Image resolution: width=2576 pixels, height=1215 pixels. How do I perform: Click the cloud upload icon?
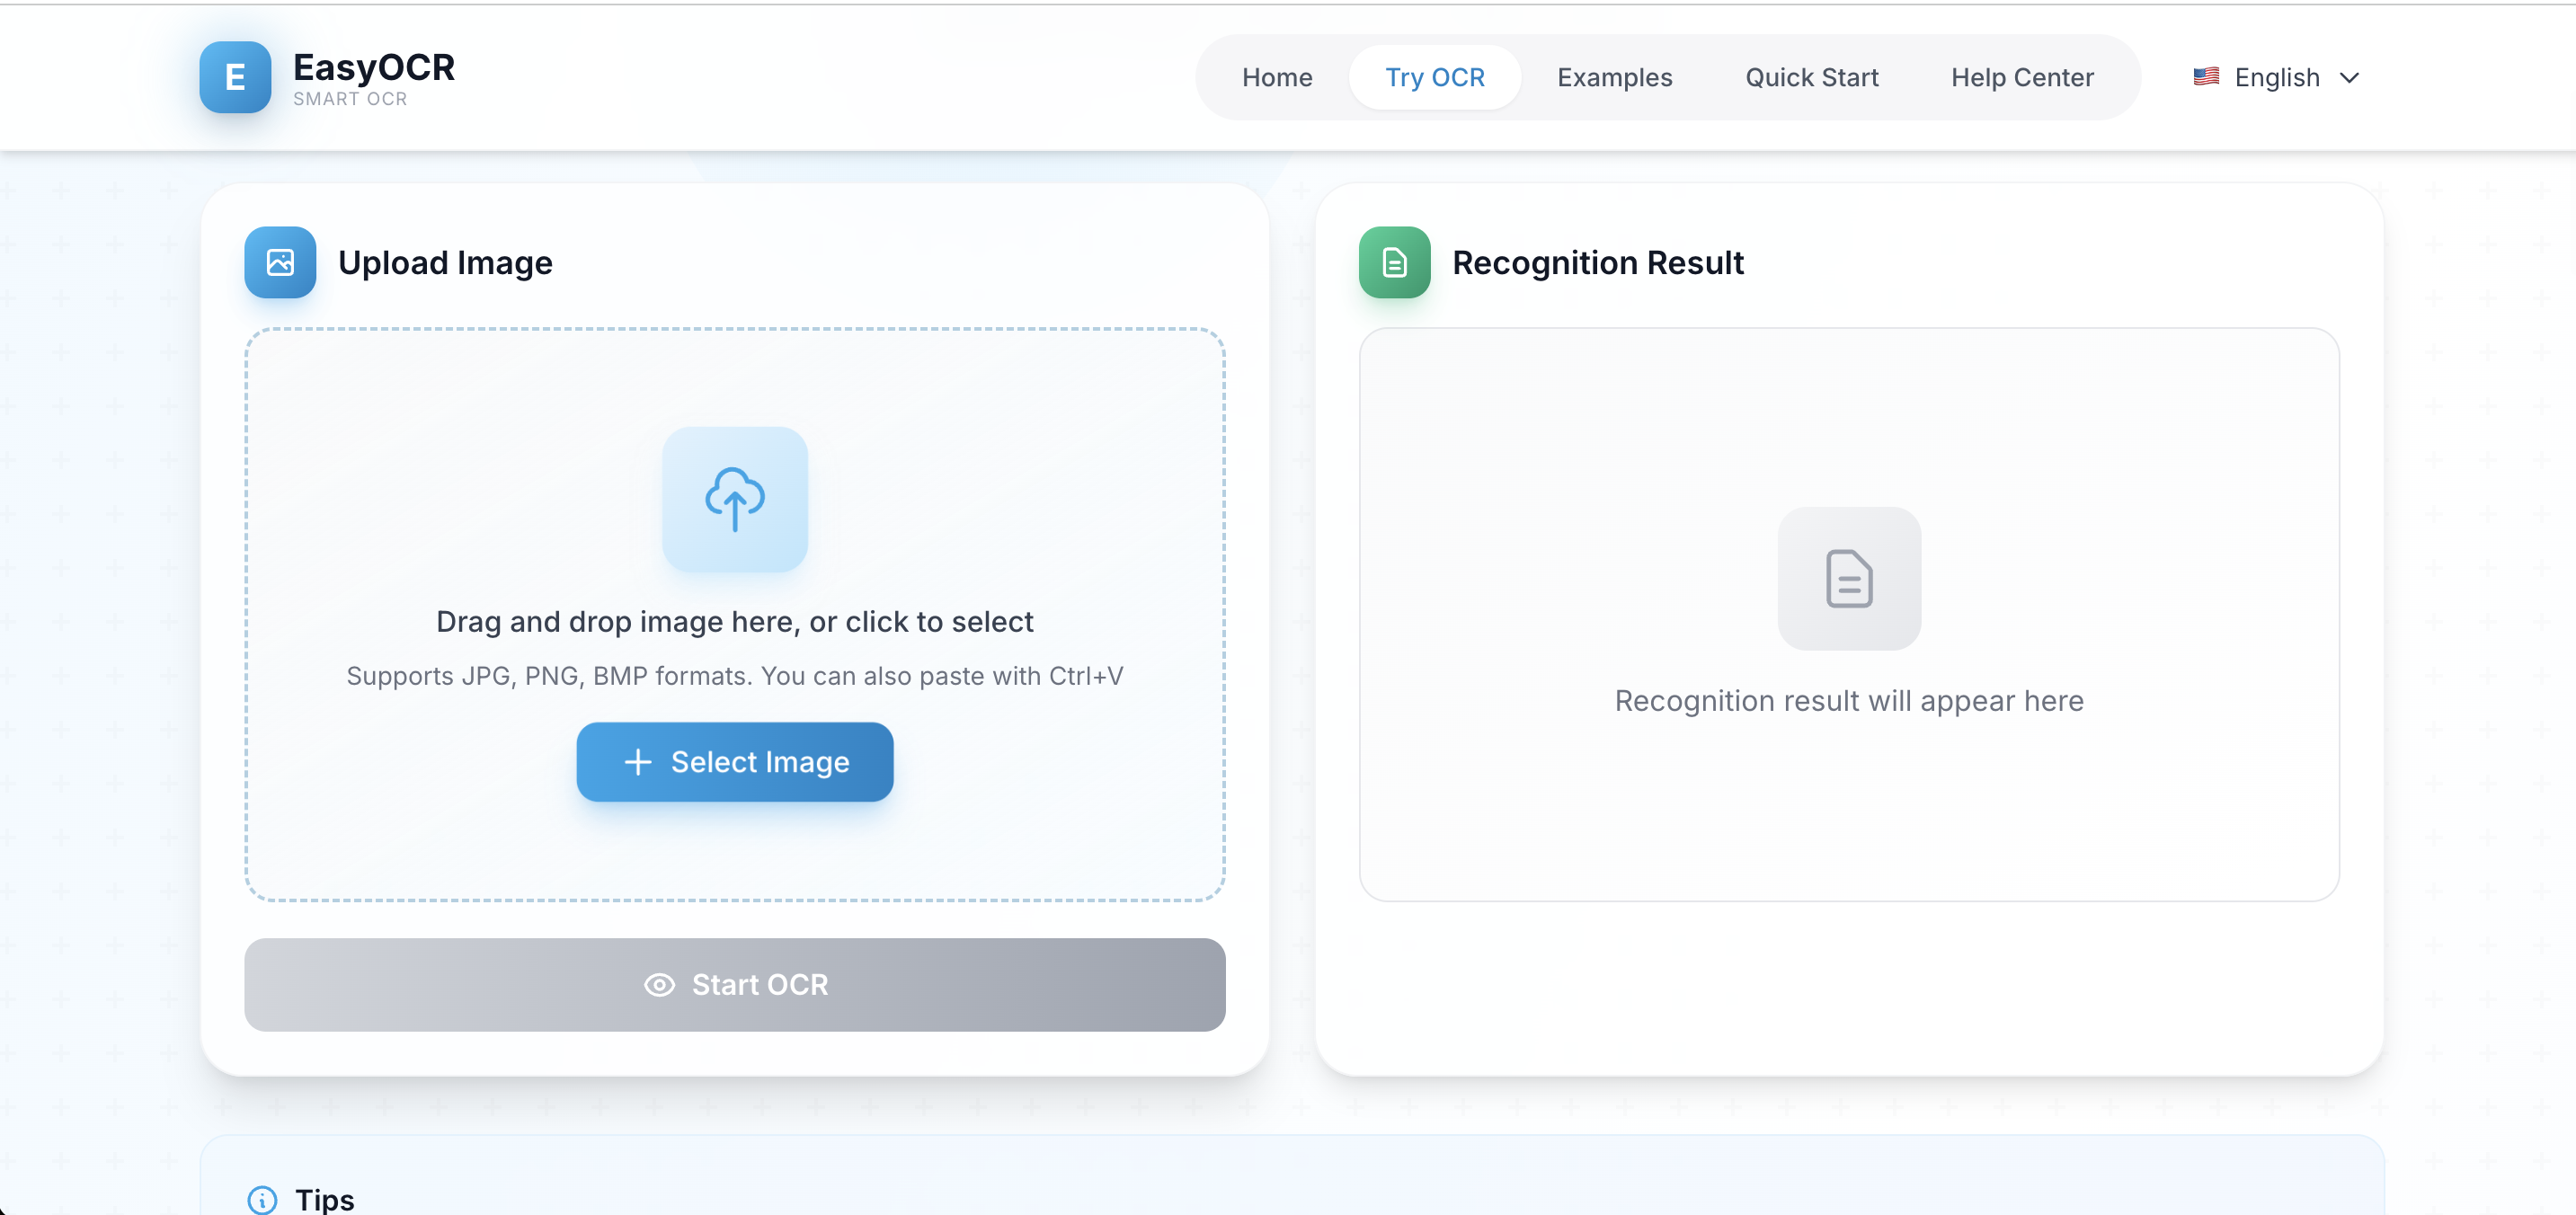point(735,499)
